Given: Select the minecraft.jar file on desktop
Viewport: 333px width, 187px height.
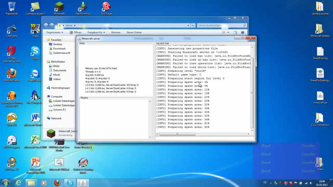Looking at the screenshot, I should [x=320, y=98].
